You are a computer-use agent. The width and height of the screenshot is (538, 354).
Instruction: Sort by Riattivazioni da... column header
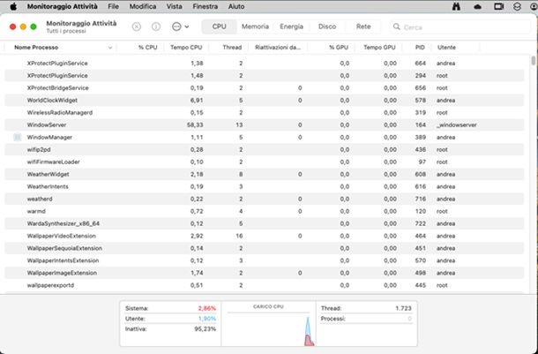coord(278,48)
